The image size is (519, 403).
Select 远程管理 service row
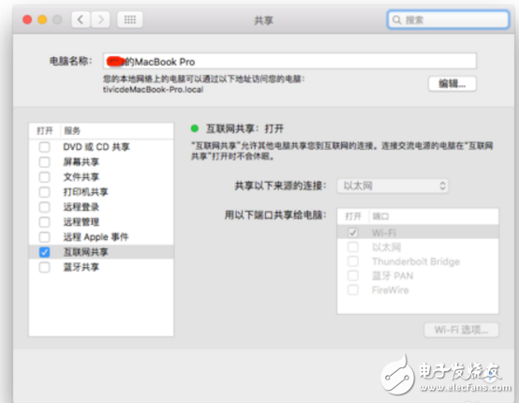101,222
